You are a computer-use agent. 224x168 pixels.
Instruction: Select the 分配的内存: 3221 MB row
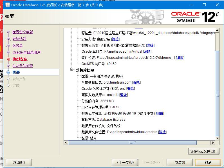pos(98,101)
